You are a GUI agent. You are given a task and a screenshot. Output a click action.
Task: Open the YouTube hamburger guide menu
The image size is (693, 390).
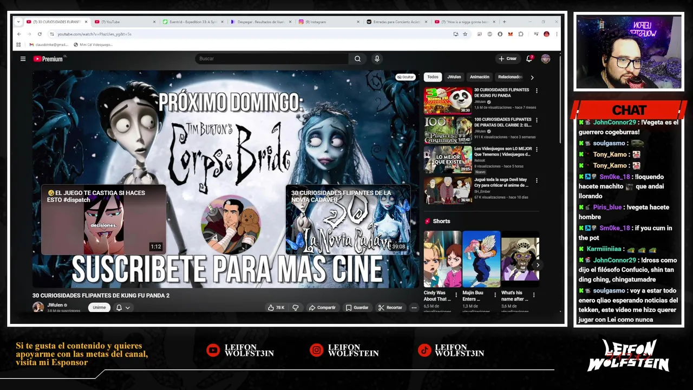pos(23,58)
